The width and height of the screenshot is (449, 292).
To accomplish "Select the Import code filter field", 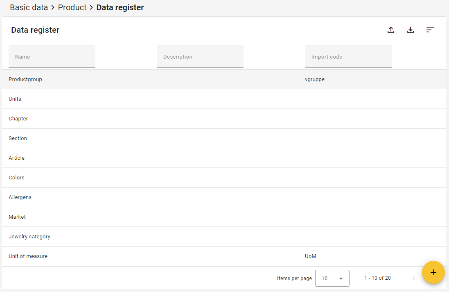I will [348, 57].
